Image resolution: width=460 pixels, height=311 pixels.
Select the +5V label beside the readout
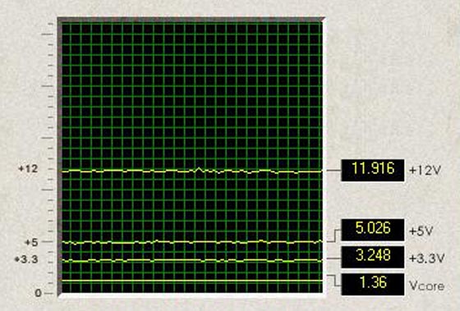pos(421,231)
